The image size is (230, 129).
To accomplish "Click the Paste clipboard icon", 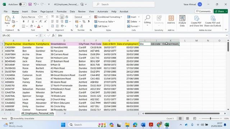I will click(7, 19).
